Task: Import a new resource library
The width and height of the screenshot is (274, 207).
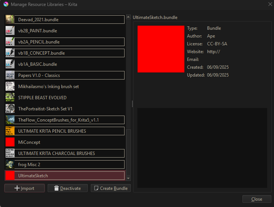Action: (25, 188)
